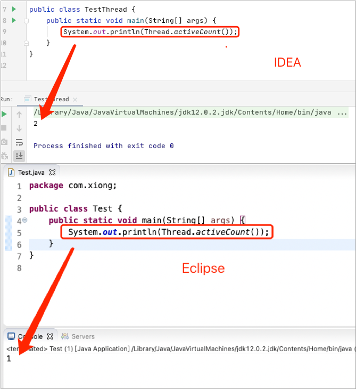The height and width of the screenshot is (389, 356).
Task: Click the Java file icon on Test.java tab
Action: 11,173
